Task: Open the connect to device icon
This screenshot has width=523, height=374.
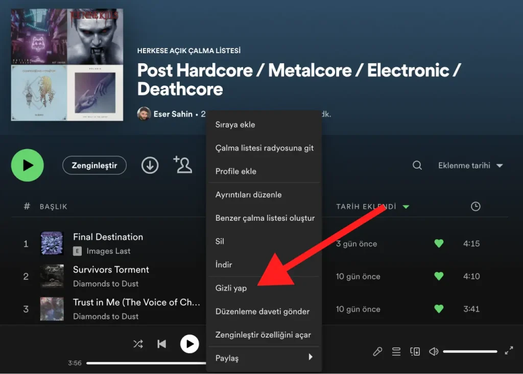Action: (415, 352)
